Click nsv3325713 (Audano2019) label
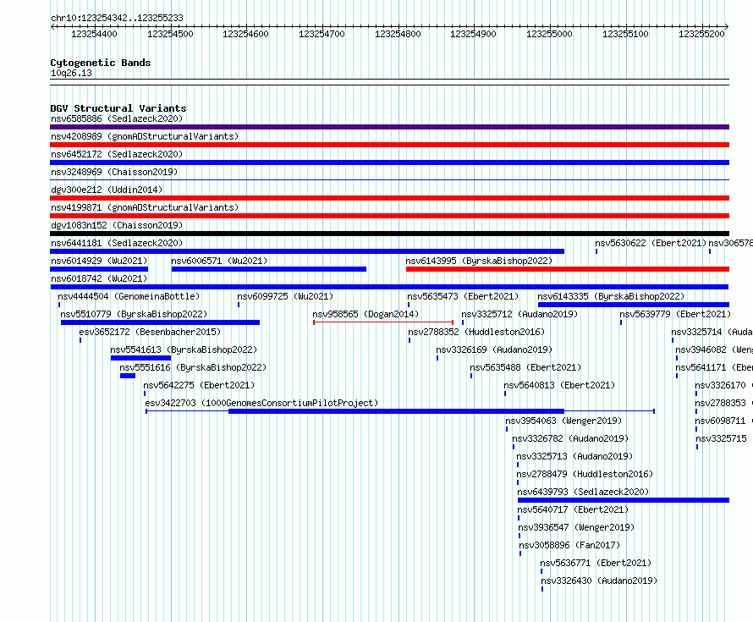 coord(574,456)
